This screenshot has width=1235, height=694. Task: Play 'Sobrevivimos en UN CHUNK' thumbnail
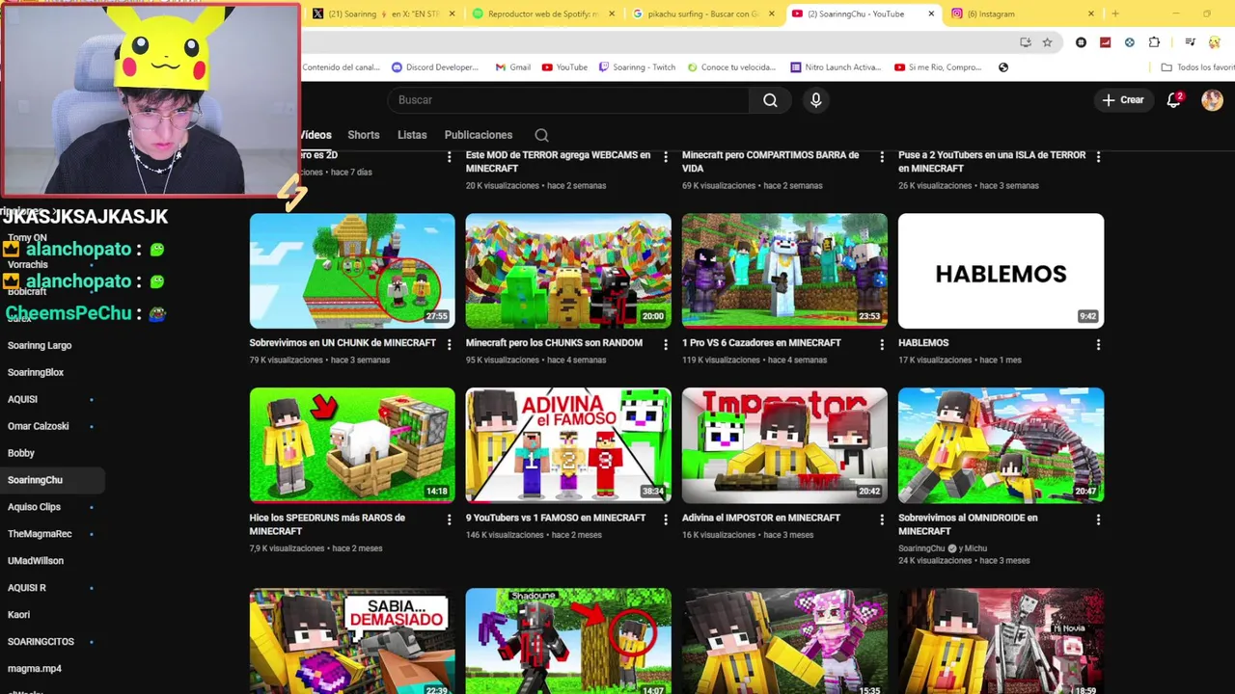pos(352,271)
